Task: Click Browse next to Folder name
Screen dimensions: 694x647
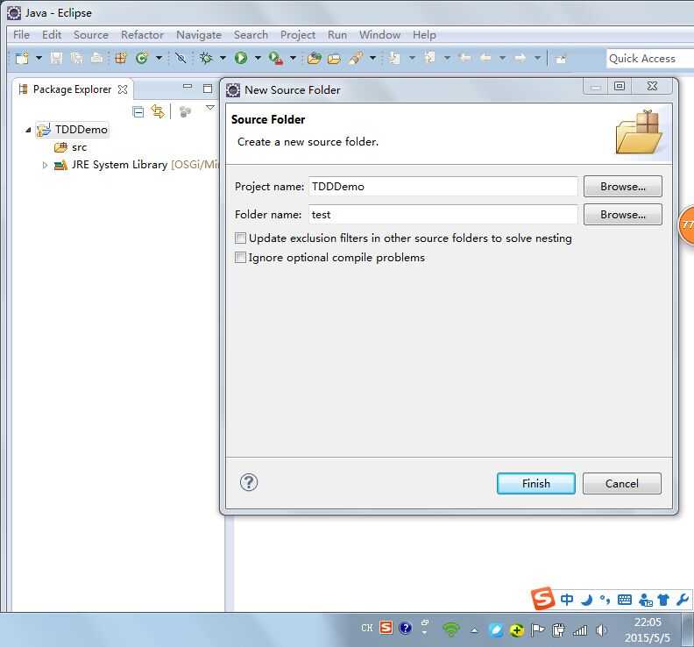Action: point(622,214)
